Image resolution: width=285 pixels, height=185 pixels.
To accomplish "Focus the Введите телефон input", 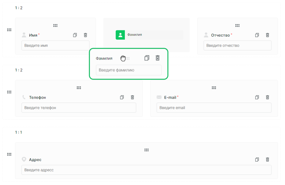I will point(79,108).
